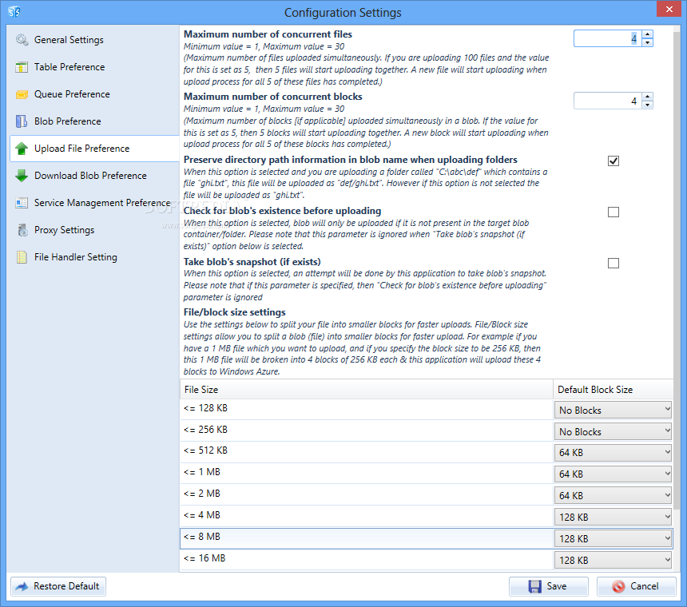Decrease maximum concurrent files value
The height and width of the screenshot is (607, 687).
[647, 42]
